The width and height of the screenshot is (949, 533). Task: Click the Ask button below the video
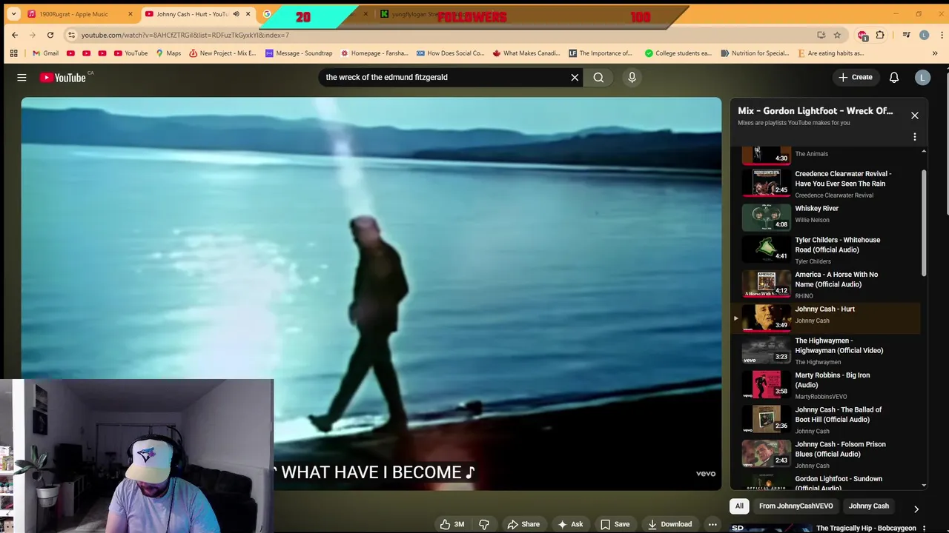(x=570, y=524)
